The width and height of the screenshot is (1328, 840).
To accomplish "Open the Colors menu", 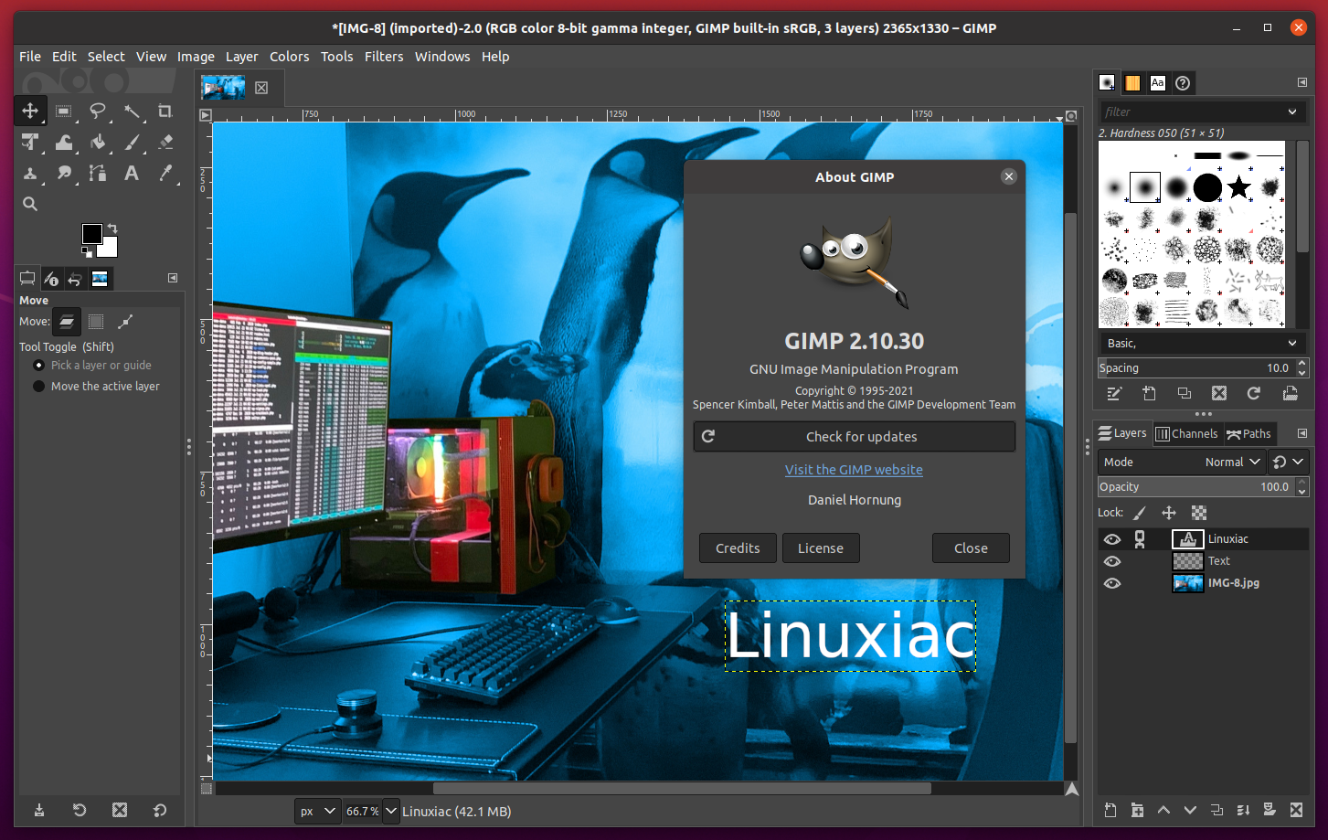I will click(290, 57).
